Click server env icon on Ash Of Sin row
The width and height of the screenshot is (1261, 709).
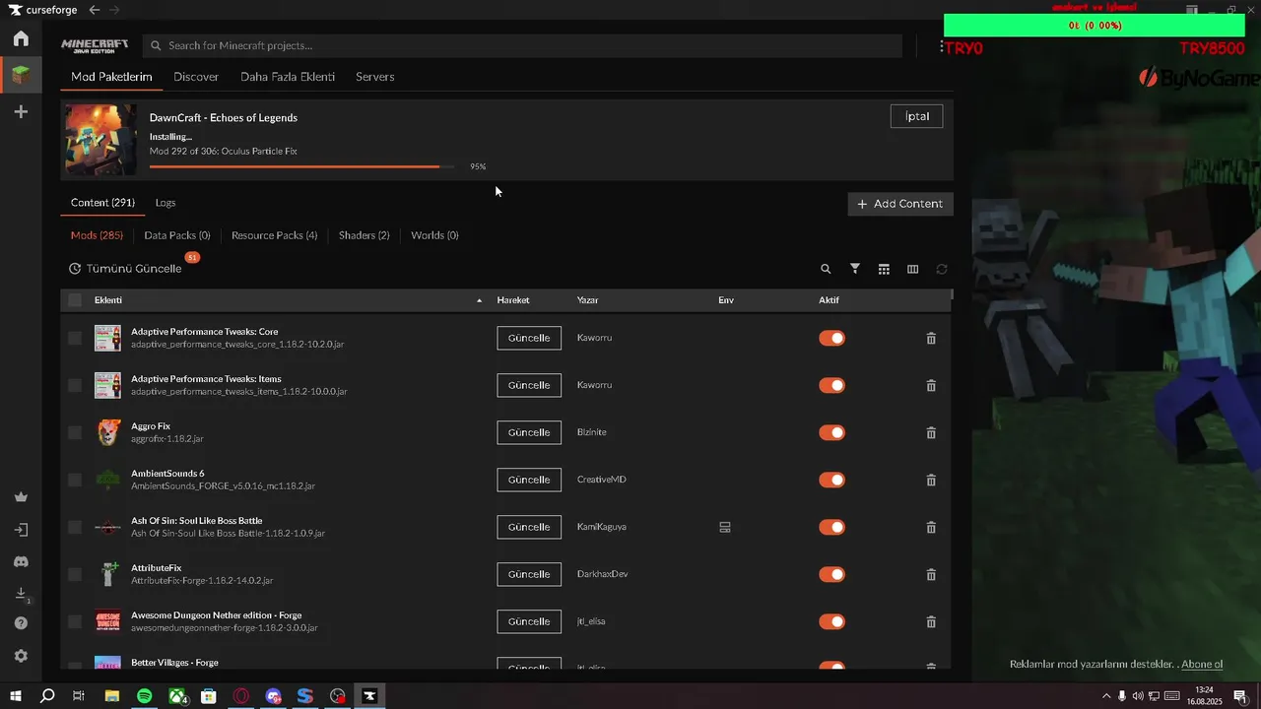pyautogui.click(x=725, y=527)
